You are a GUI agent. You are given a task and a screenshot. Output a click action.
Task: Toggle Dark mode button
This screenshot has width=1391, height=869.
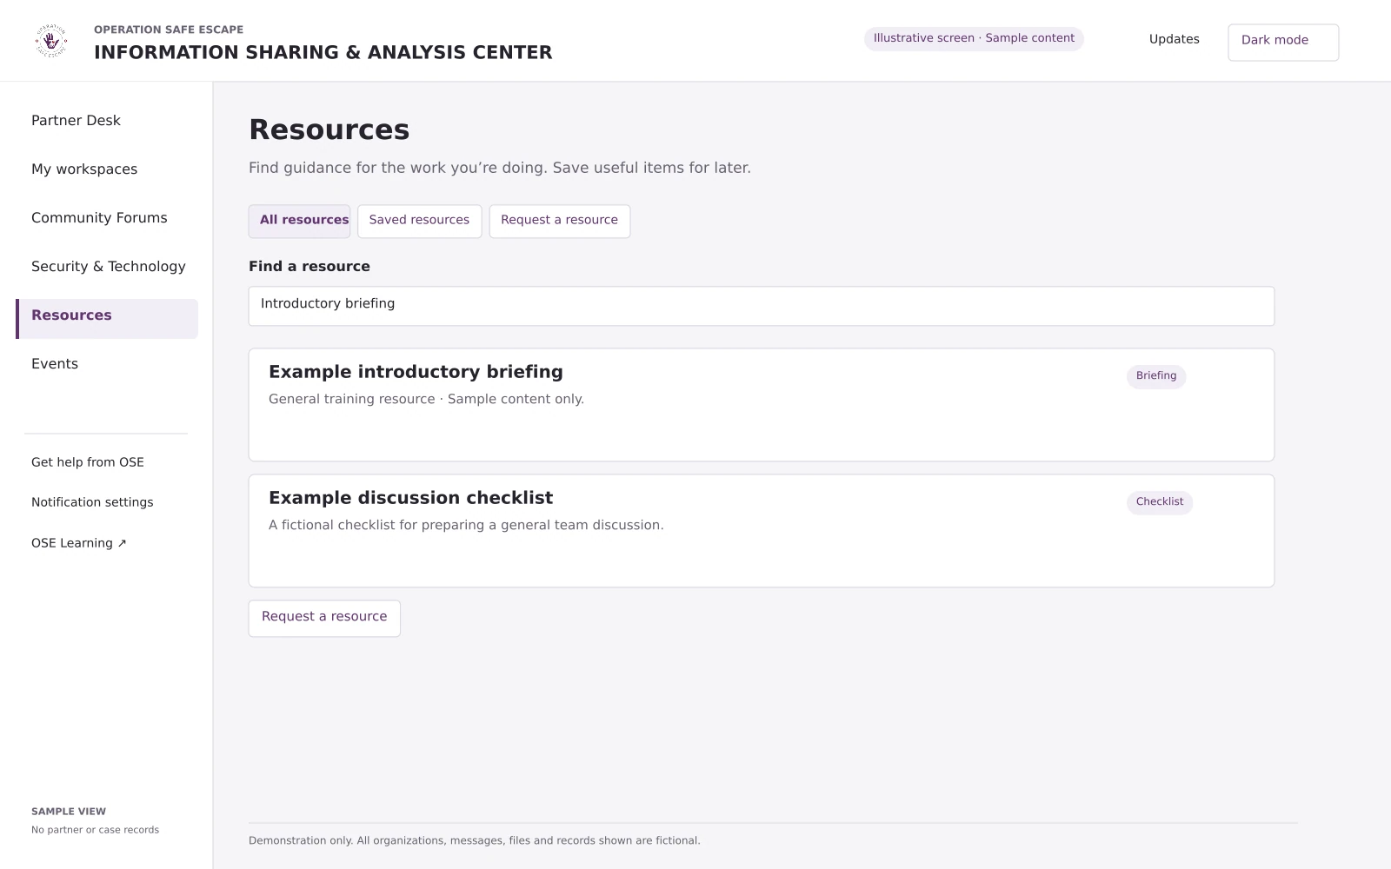tap(1283, 42)
